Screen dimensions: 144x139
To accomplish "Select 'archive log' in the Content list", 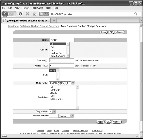I will pyautogui.click(x=58, y=53).
